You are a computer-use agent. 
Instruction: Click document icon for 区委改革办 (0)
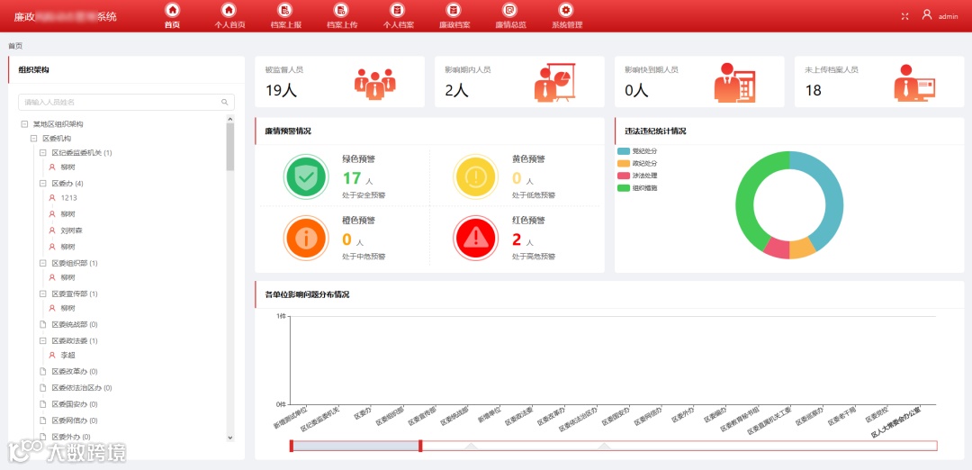point(43,372)
